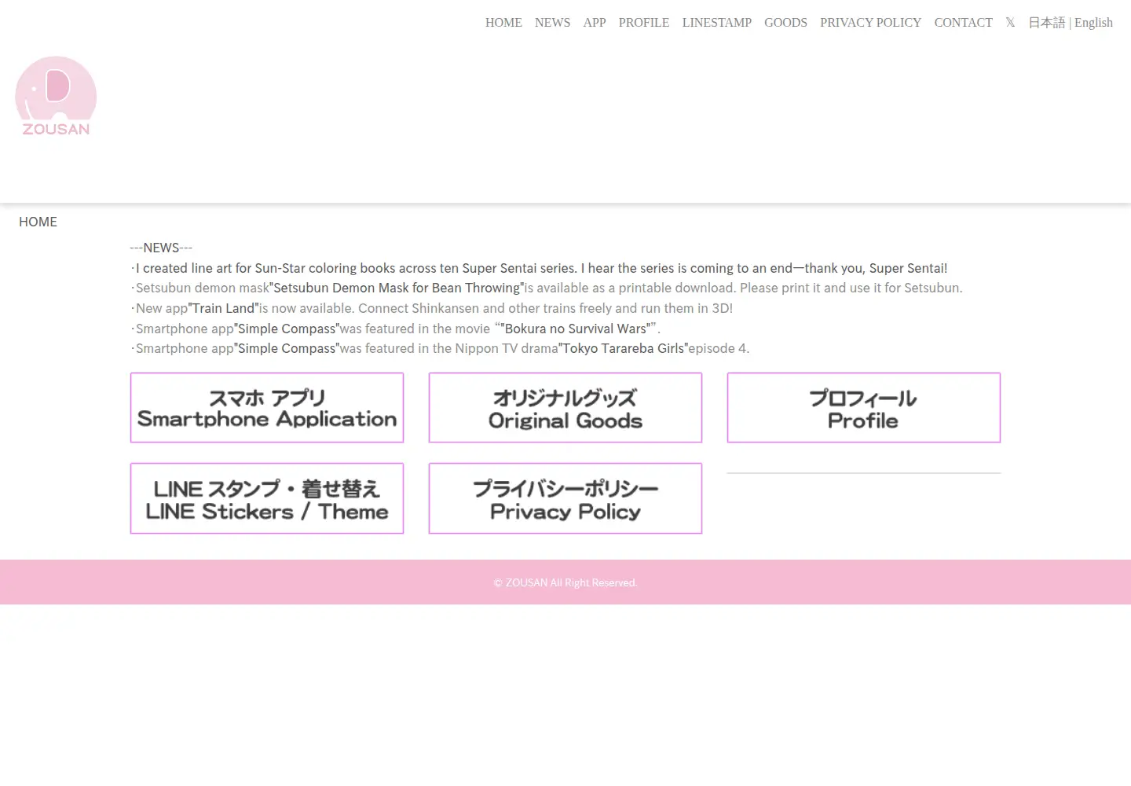
Task: Open the Smartphone Application banner
Action: [267, 408]
